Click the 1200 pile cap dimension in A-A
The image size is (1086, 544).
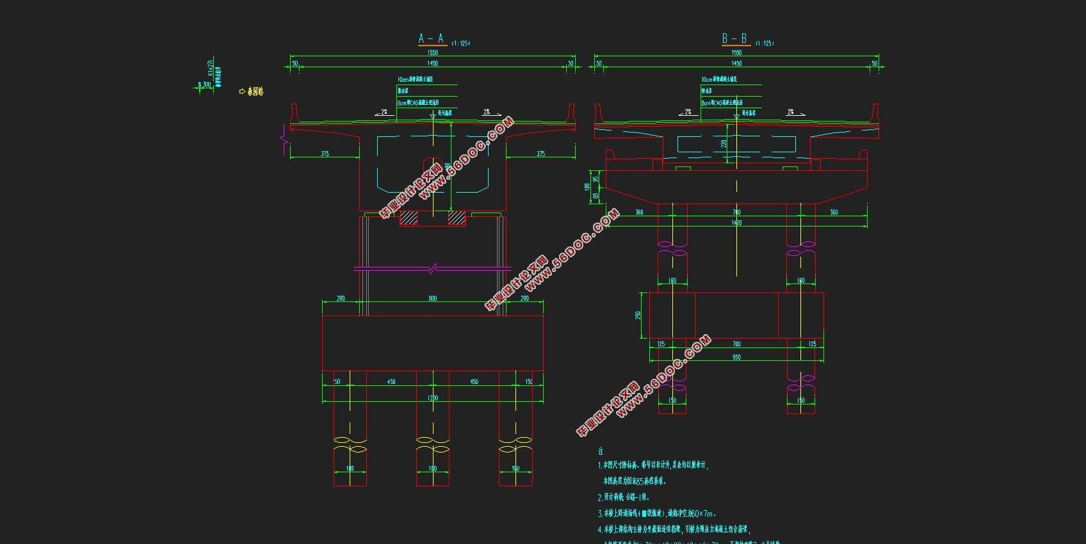(x=433, y=398)
